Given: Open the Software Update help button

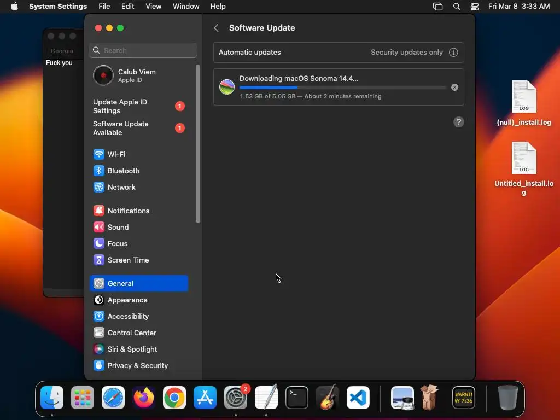Looking at the screenshot, I should [459, 122].
